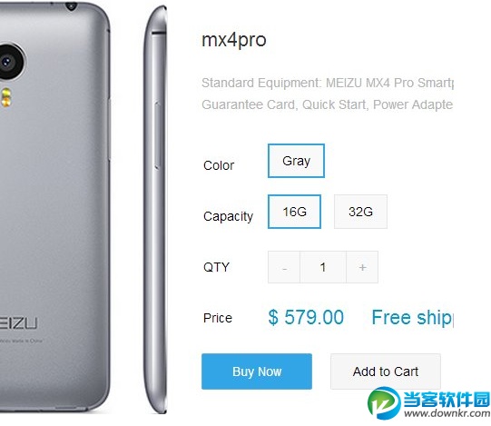Click the Standard Equipment description text
Viewport: 491px width, 426px height.
tap(328, 94)
